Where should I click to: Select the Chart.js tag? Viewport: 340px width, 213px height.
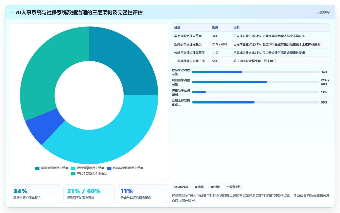[181, 187]
